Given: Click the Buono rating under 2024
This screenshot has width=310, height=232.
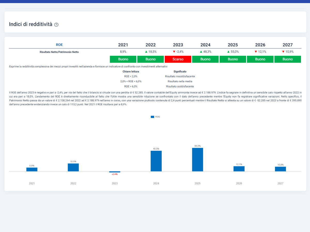Looking at the screenshot, I should click(205, 59).
